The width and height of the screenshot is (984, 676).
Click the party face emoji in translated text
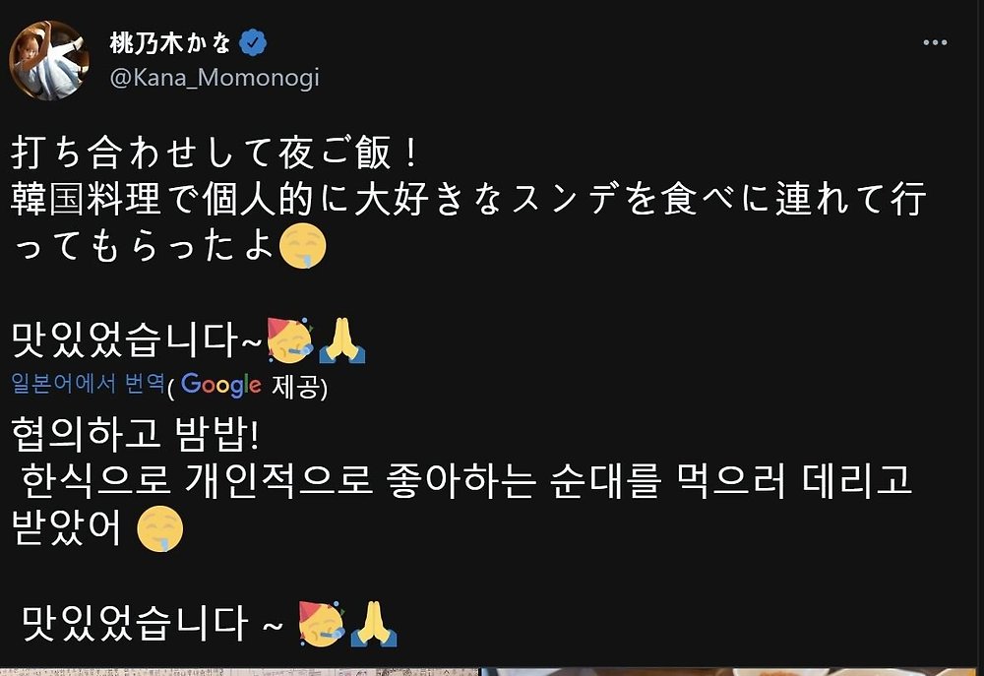322,624
